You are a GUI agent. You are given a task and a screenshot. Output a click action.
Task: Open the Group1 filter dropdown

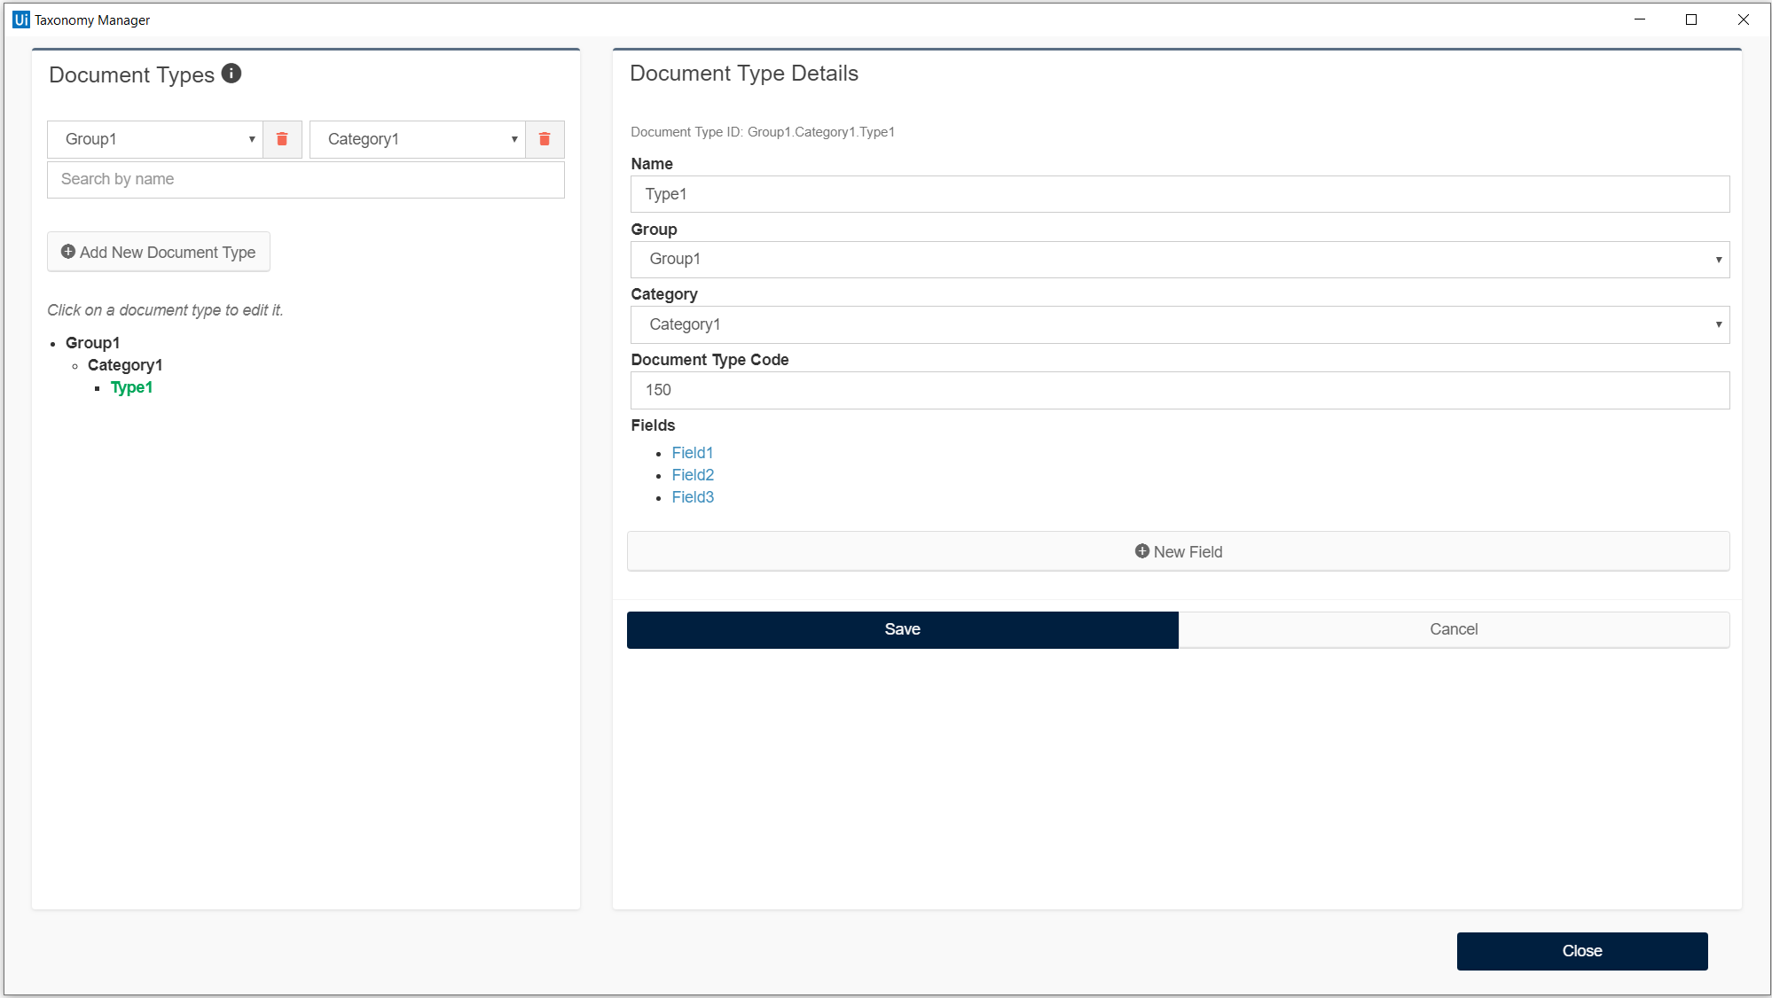click(x=155, y=139)
